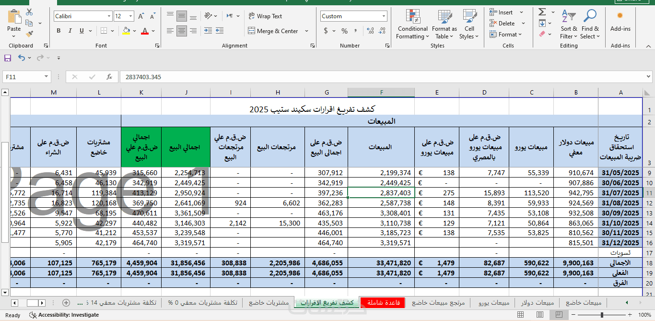Image resolution: width=655 pixels, height=321 pixels.
Task: Toggle Italic formatting
Action: pyautogui.click(x=70, y=31)
